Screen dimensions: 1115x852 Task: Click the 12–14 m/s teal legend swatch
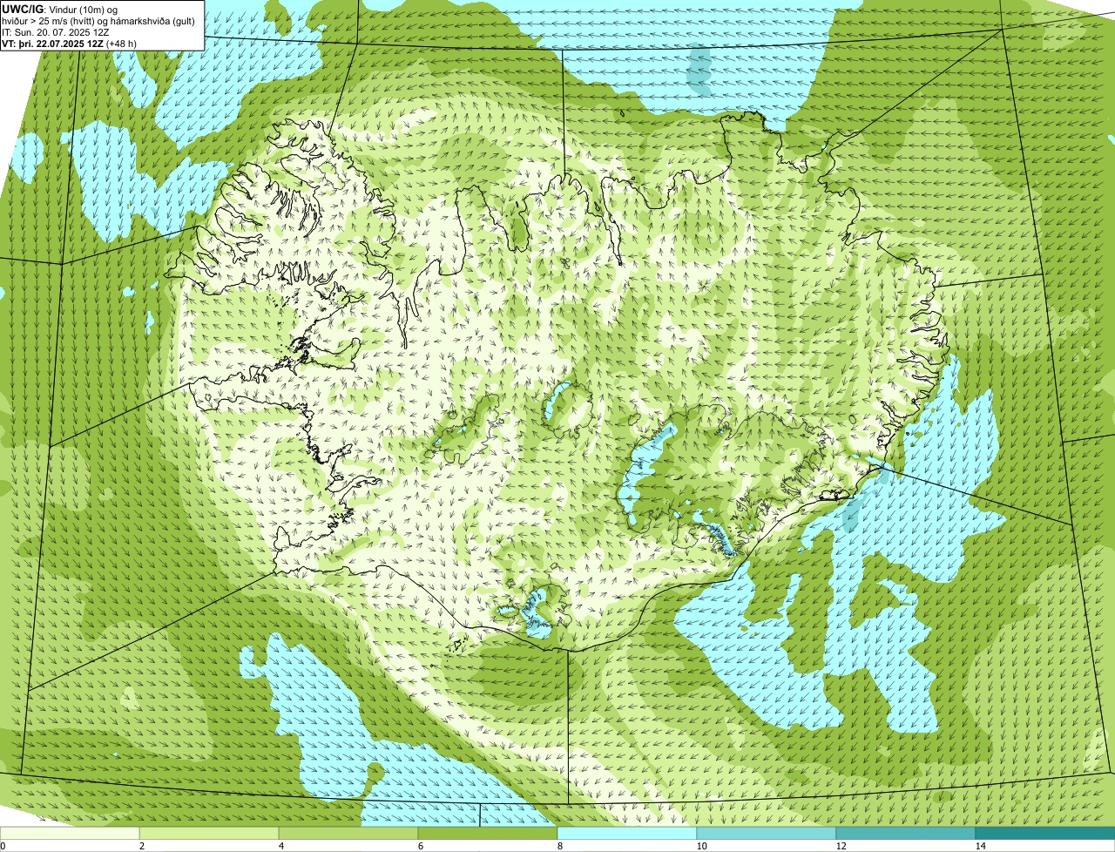point(906,833)
